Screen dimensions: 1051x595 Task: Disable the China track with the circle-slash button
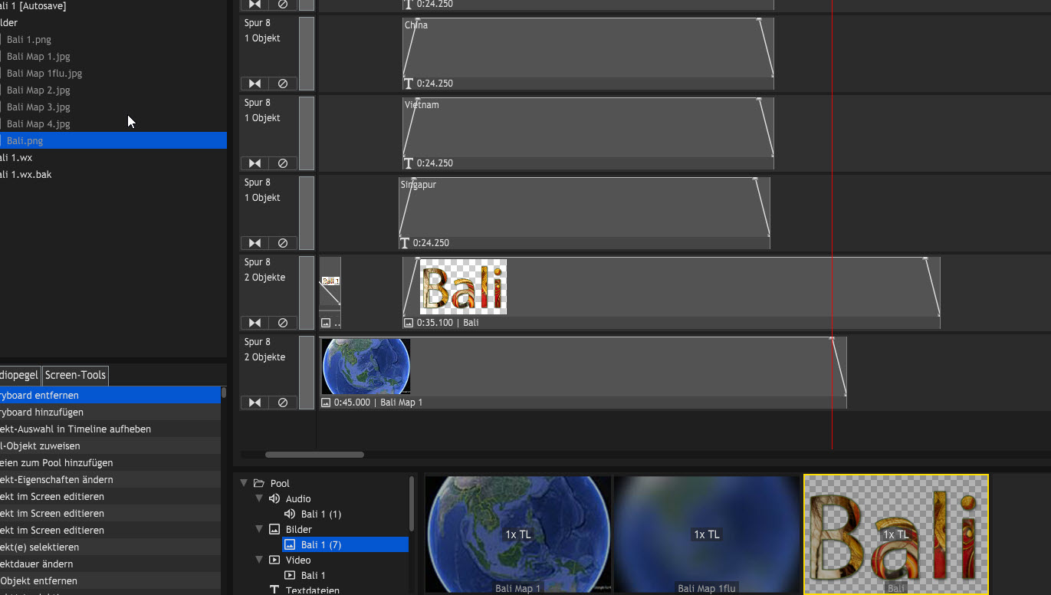282,84
